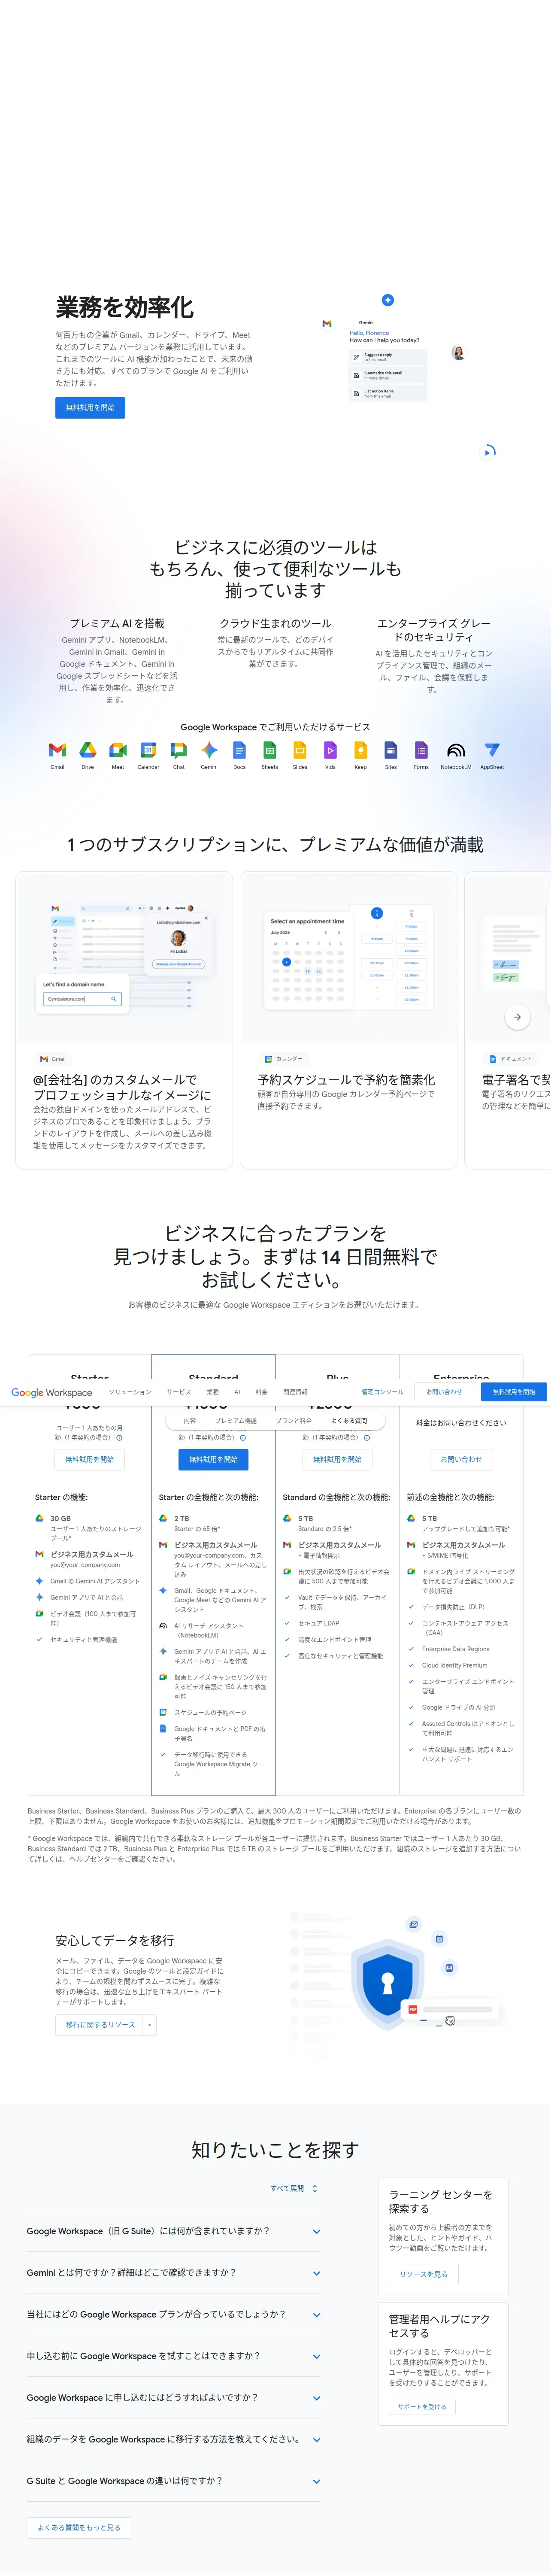Image resolution: width=551 pixels, height=2576 pixels.
Task: Open the 業種 menu in the header
Action: pos(213,1392)
